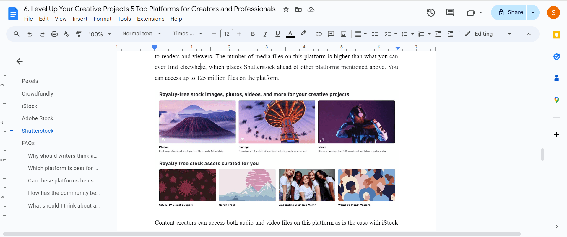The width and height of the screenshot is (567, 237).
Task: Open line and paragraph spacing
Action: coord(375,34)
